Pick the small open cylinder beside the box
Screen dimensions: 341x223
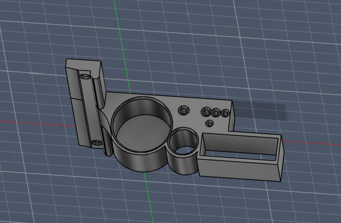183,151
